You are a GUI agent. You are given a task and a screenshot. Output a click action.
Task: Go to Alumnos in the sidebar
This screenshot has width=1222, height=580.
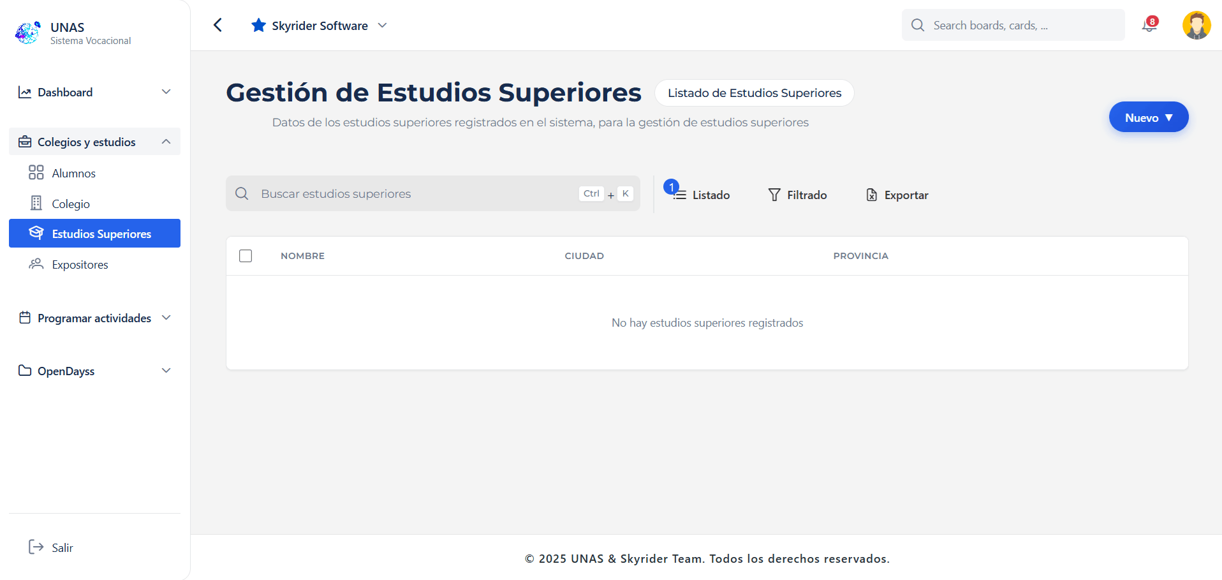click(x=73, y=173)
